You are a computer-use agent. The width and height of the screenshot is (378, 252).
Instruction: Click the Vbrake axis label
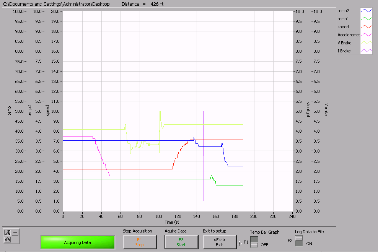(326, 110)
